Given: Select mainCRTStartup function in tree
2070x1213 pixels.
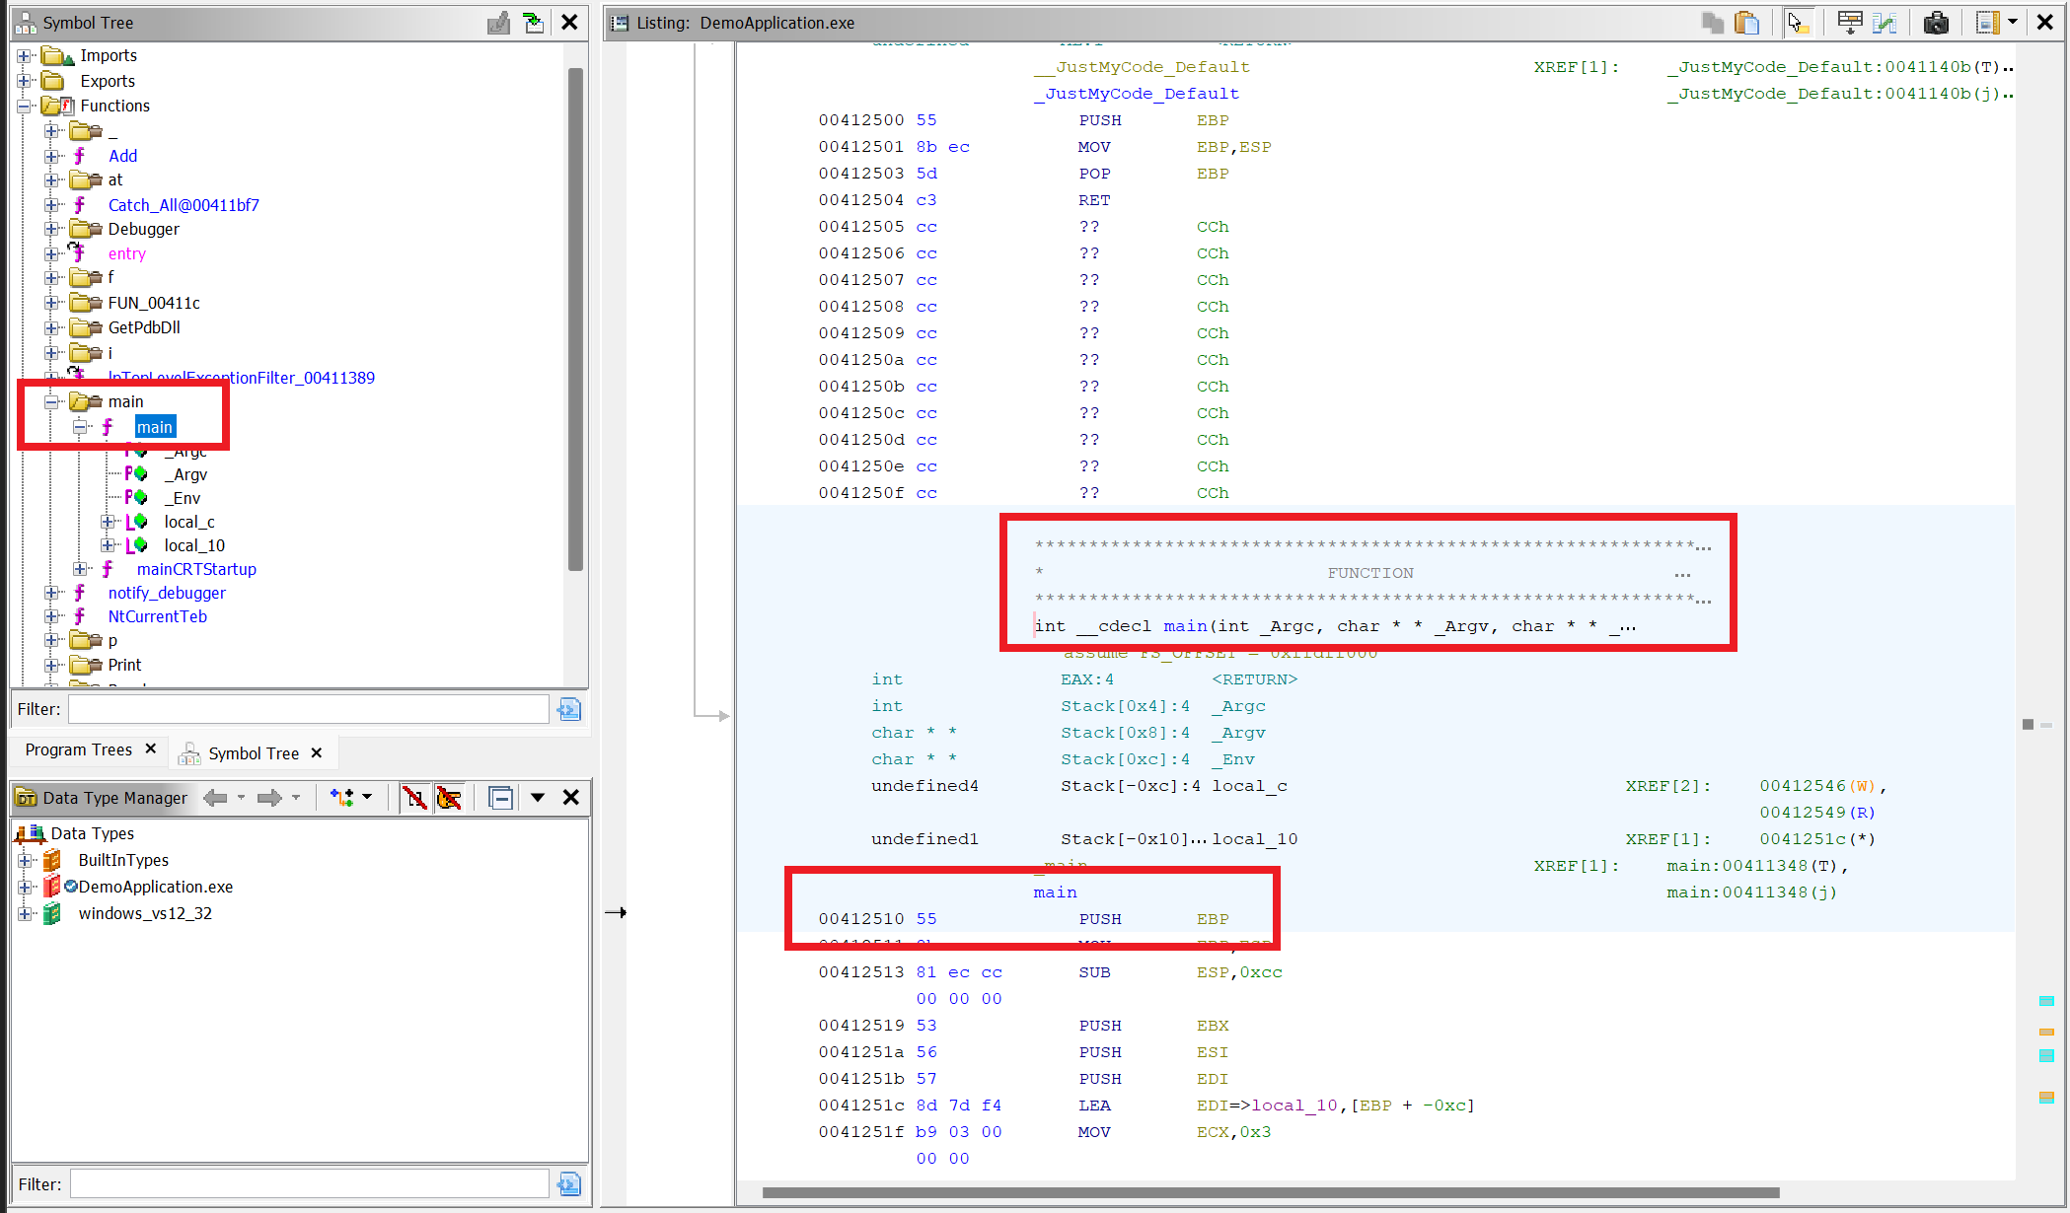Looking at the screenshot, I should tap(196, 569).
